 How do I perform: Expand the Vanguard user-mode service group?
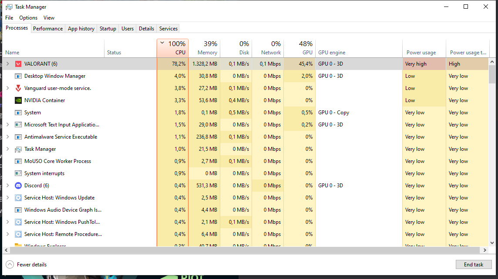8,88
